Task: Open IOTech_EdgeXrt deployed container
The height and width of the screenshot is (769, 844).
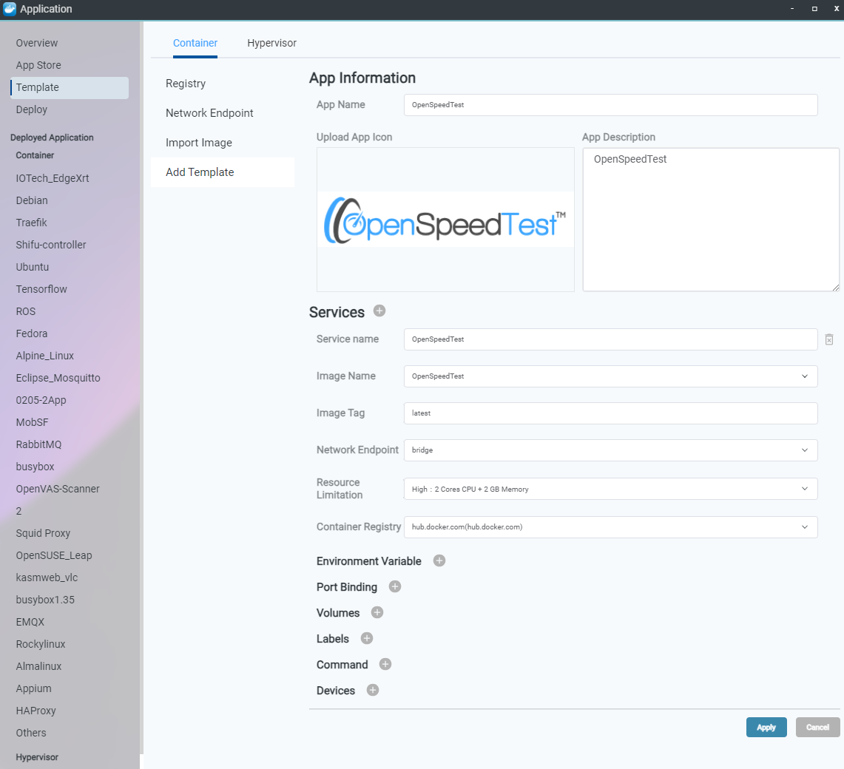Action: [x=53, y=178]
